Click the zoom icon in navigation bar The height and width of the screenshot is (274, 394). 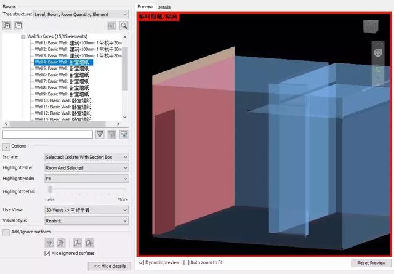(377, 70)
